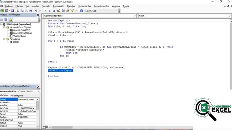The width and height of the screenshot is (232, 130).
Task: Switch to the Alfabética tab
Action: [4, 95]
